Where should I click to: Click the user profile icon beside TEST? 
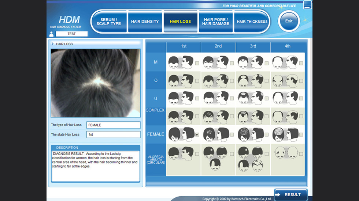(52, 34)
